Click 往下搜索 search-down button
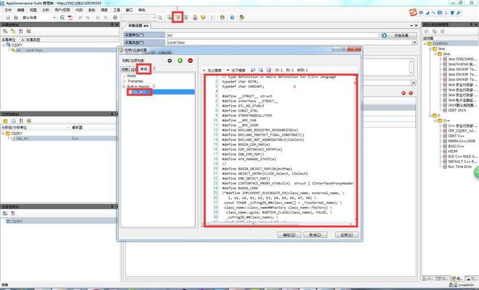 pos(236,70)
